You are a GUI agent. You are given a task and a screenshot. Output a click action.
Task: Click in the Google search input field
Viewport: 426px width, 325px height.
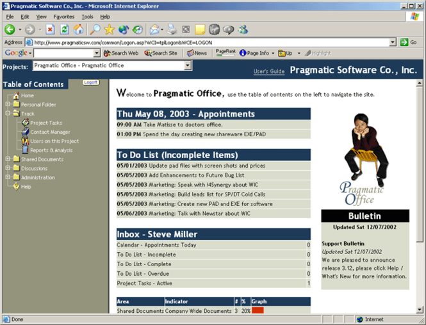coord(63,53)
